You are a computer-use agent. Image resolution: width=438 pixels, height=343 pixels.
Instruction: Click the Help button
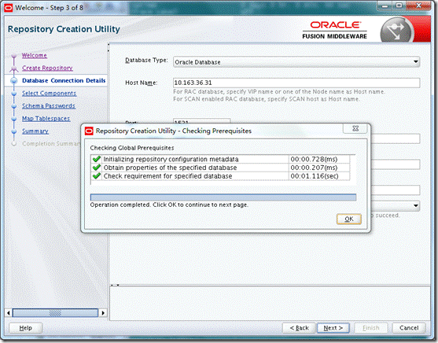(25, 328)
